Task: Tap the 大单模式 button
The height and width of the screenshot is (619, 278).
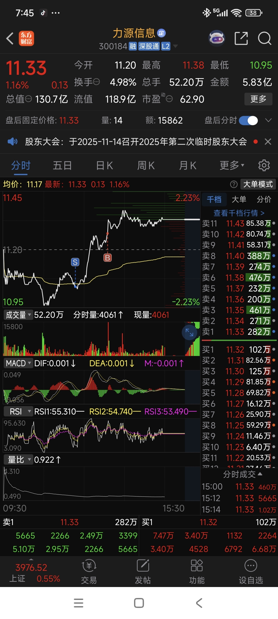Action: [x=258, y=184]
